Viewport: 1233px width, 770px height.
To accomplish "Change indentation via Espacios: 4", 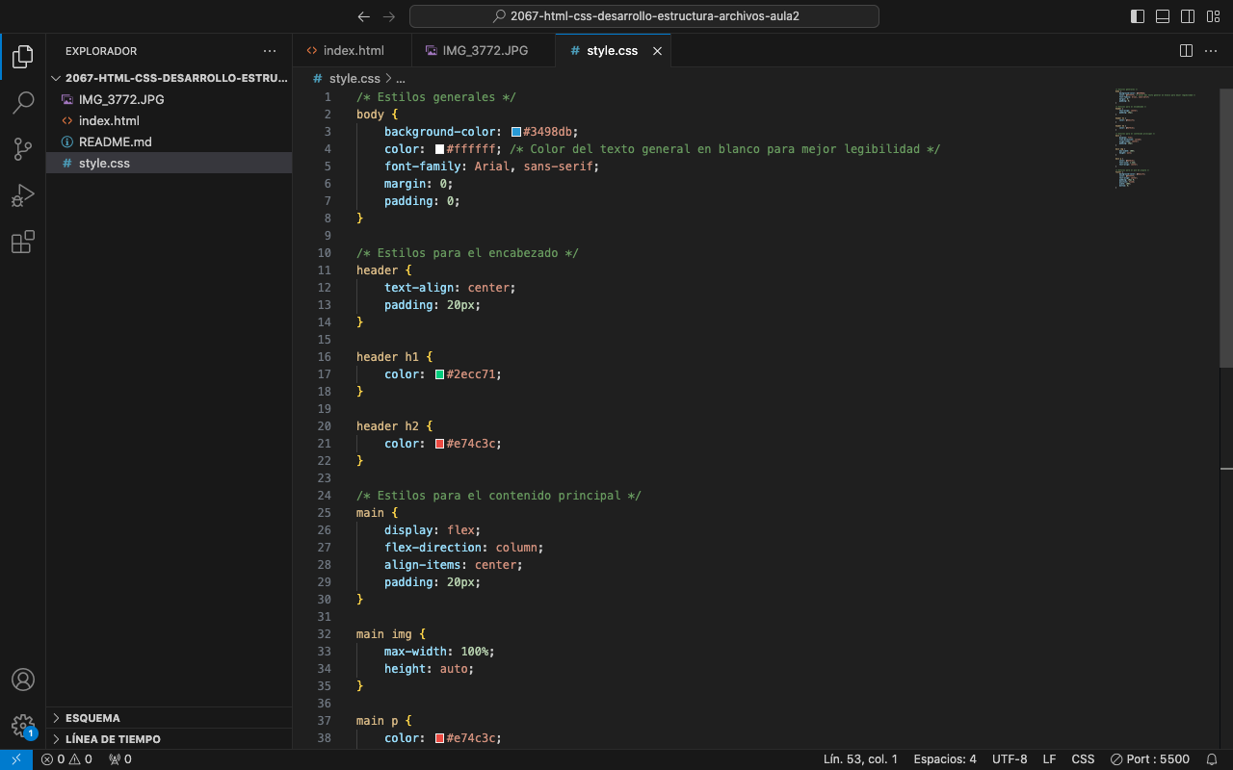I will tap(944, 759).
